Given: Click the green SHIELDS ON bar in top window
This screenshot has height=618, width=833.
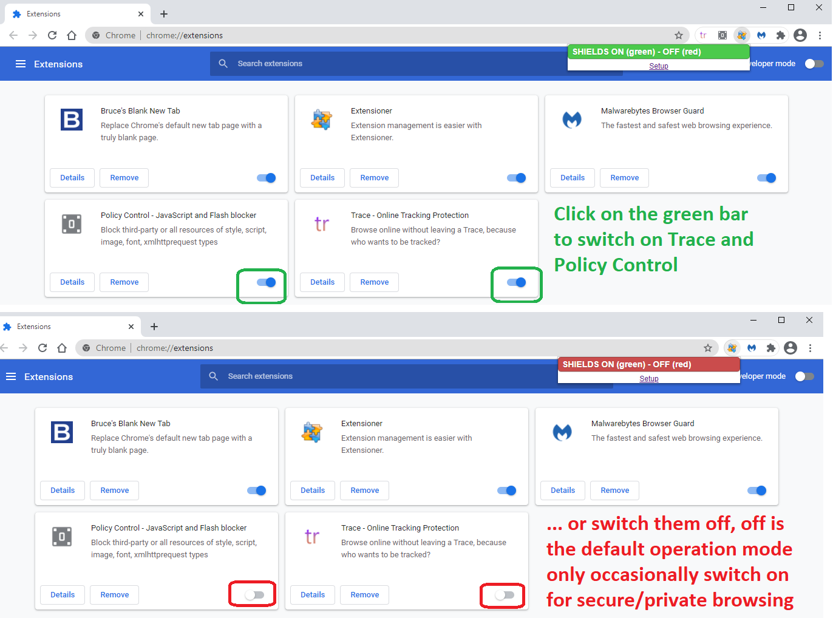Looking at the screenshot, I should tap(659, 52).
